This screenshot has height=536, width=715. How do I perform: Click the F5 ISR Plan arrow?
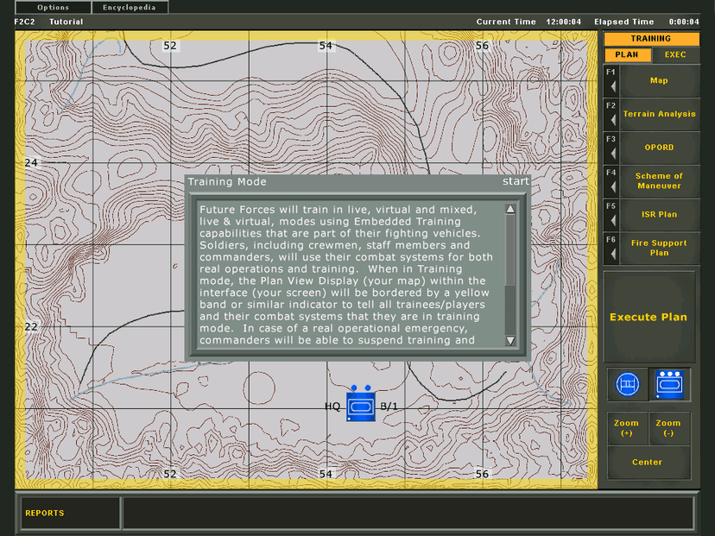[x=613, y=221]
